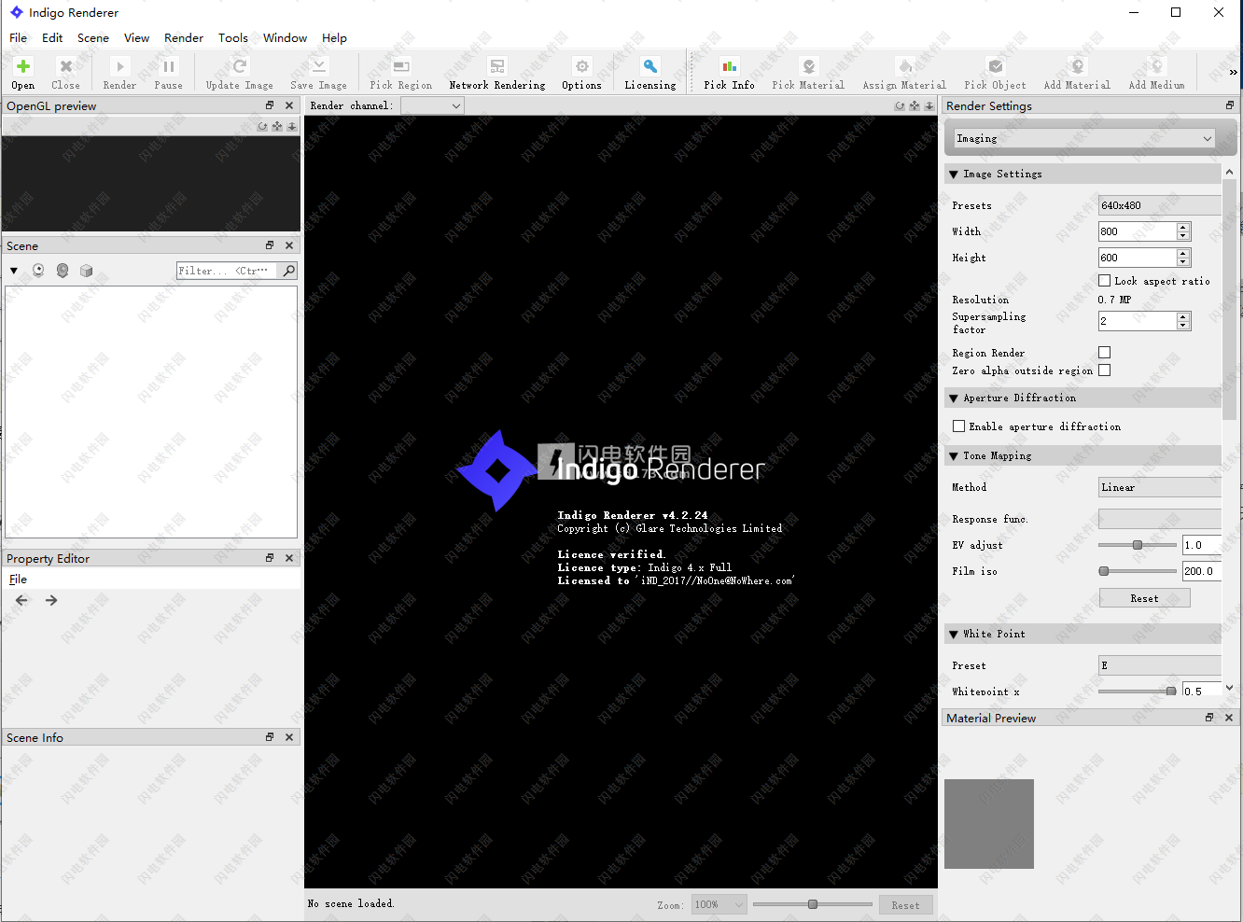Go back in Property Editor
Viewport: 1243px width, 922px height.
pyautogui.click(x=22, y=600)
